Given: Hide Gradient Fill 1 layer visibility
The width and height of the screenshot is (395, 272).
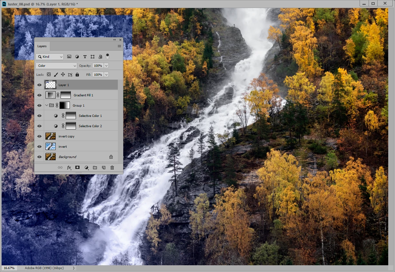Looking at the screenshot, I should pyautogui.click(x=39, y=95).
